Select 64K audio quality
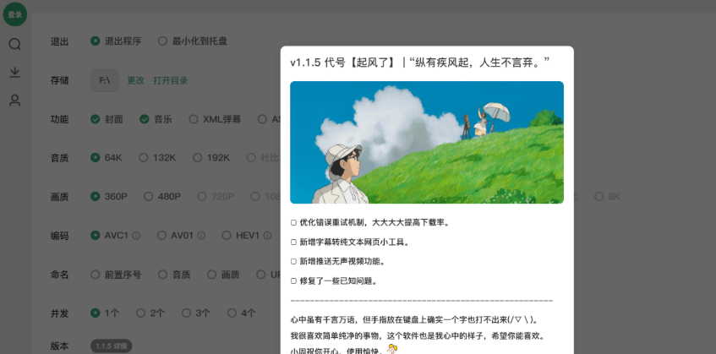716x354 pixels. 107,158
